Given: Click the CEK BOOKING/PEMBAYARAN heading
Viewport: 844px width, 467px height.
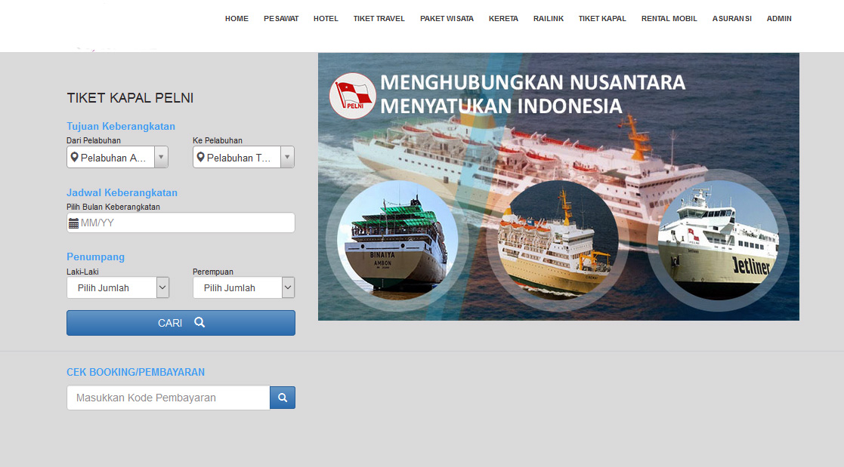Looking at the screenshot, I should point(136,372).
